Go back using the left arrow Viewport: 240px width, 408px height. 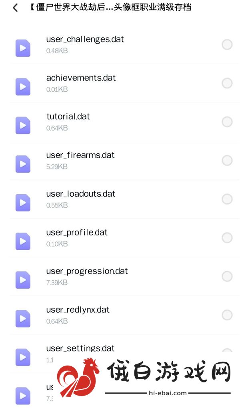(15, 8)
